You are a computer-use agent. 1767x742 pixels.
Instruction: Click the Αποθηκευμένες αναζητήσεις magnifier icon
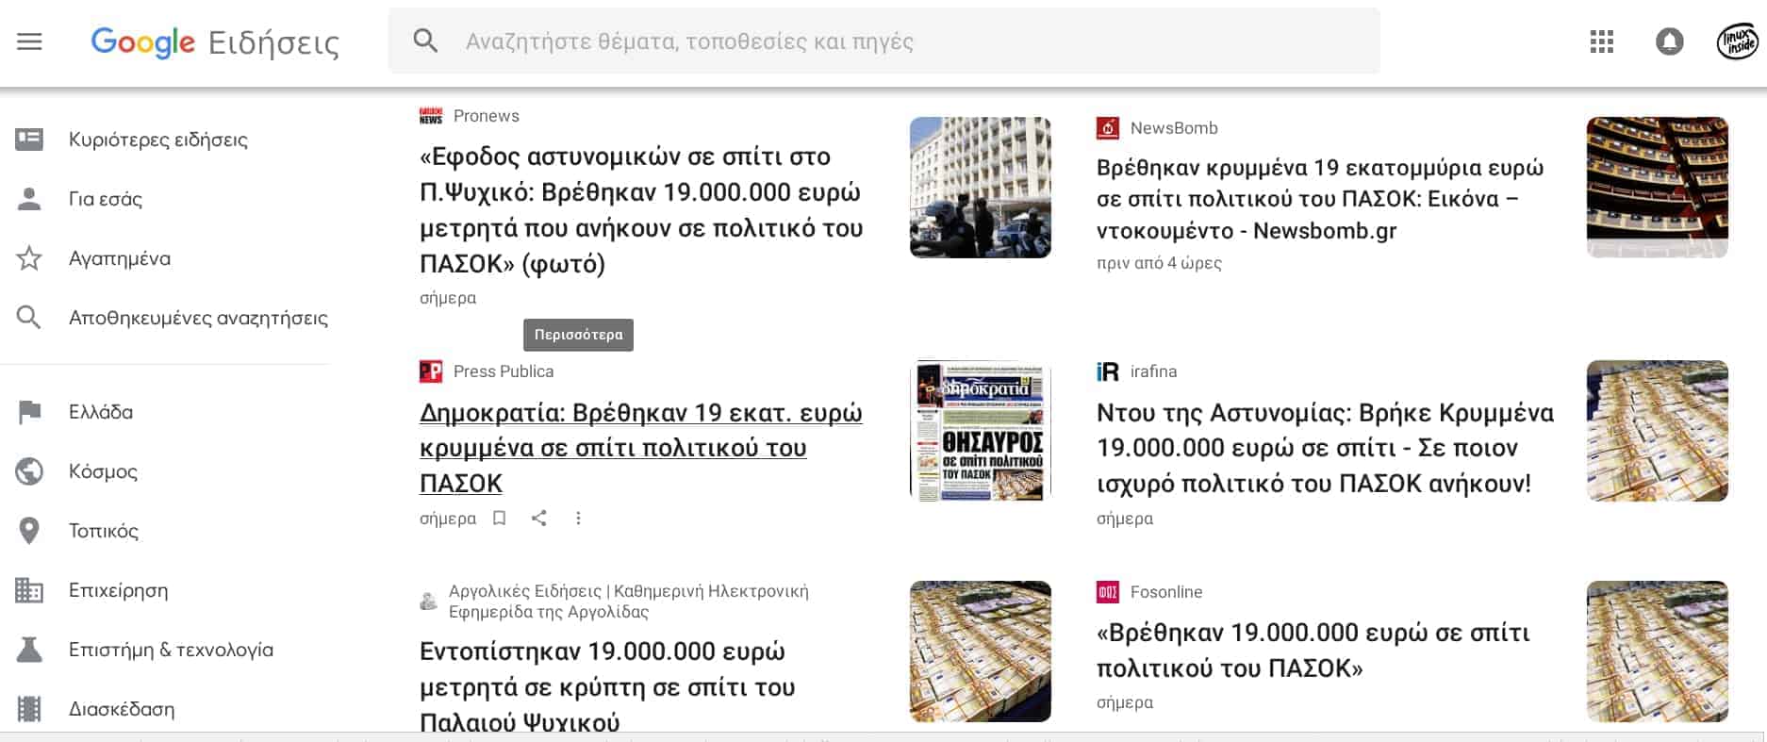click(x=29, y=318)
